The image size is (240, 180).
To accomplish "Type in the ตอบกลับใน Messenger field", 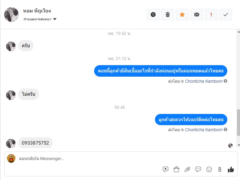I will (121, 158).
